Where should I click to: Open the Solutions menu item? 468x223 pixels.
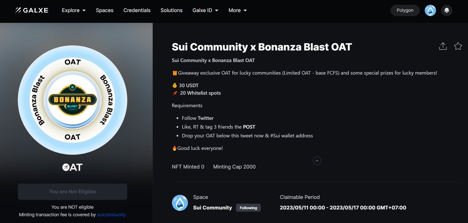pyautogui.click(x=172, y=11)
